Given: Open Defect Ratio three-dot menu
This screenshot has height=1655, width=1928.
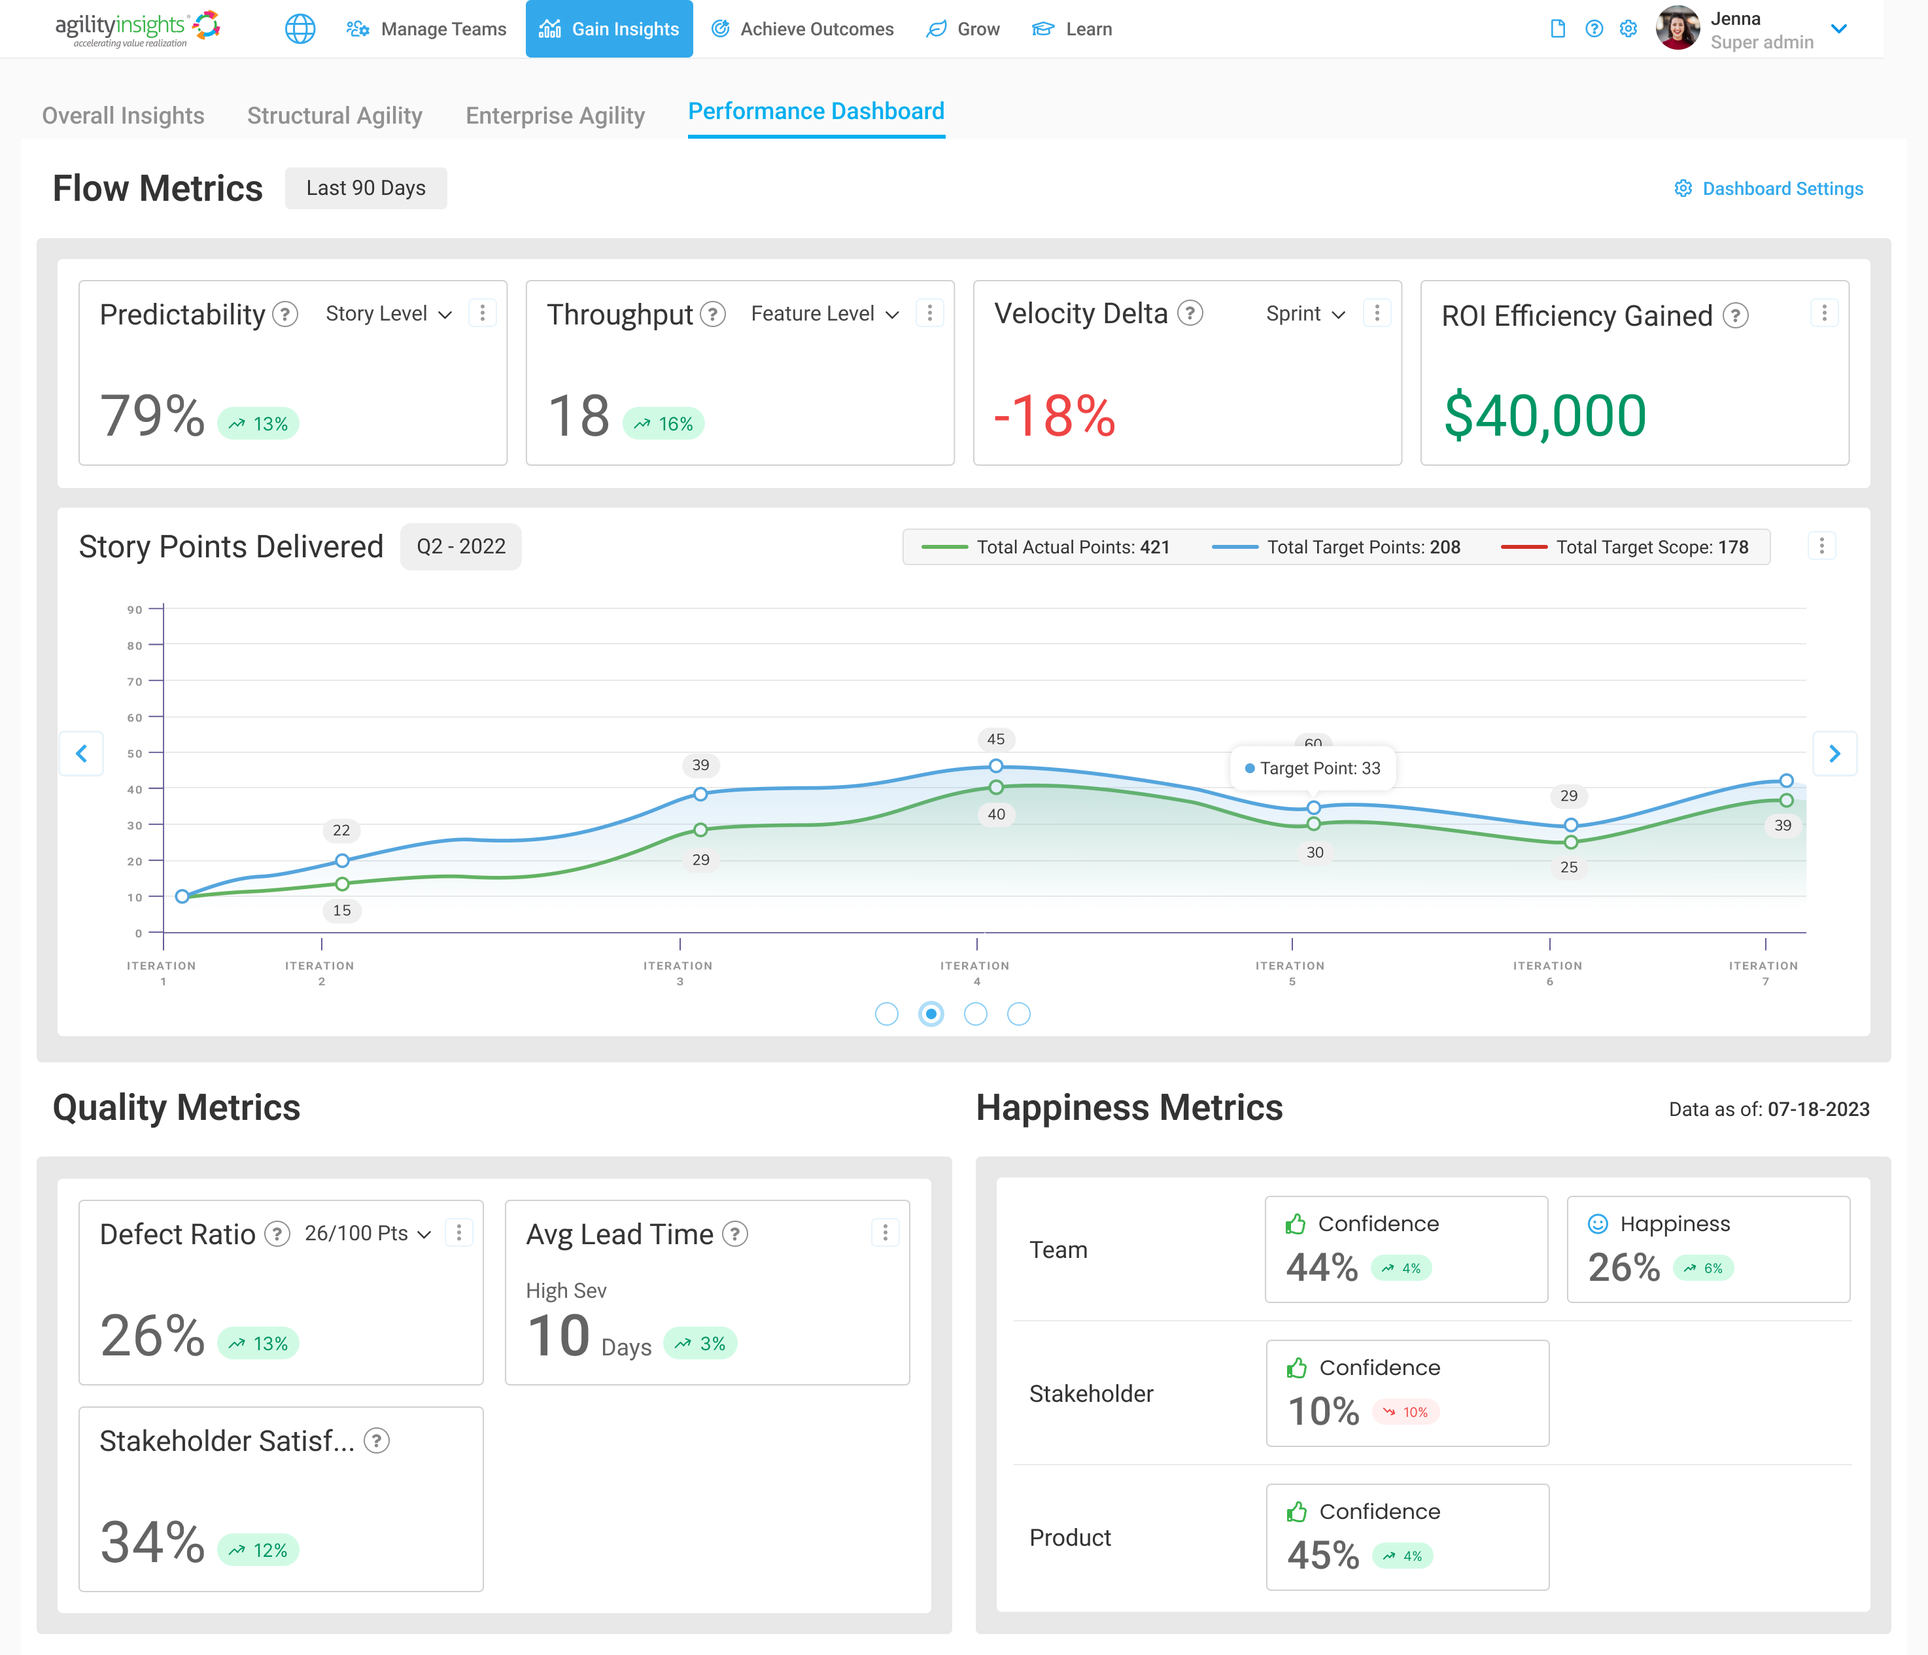Looking at the screenshot, I should (458, 1232).
